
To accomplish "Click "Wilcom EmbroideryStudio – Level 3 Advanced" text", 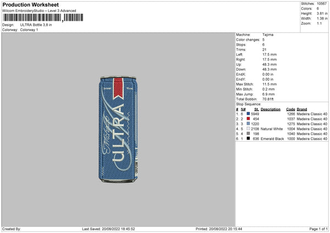I will pos(39,11).
